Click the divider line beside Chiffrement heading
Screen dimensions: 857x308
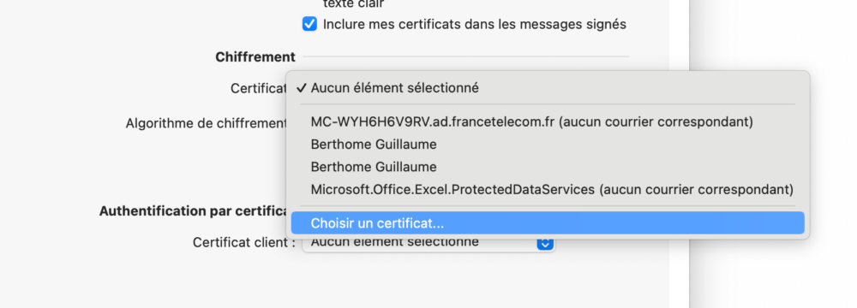pos(465,56)
